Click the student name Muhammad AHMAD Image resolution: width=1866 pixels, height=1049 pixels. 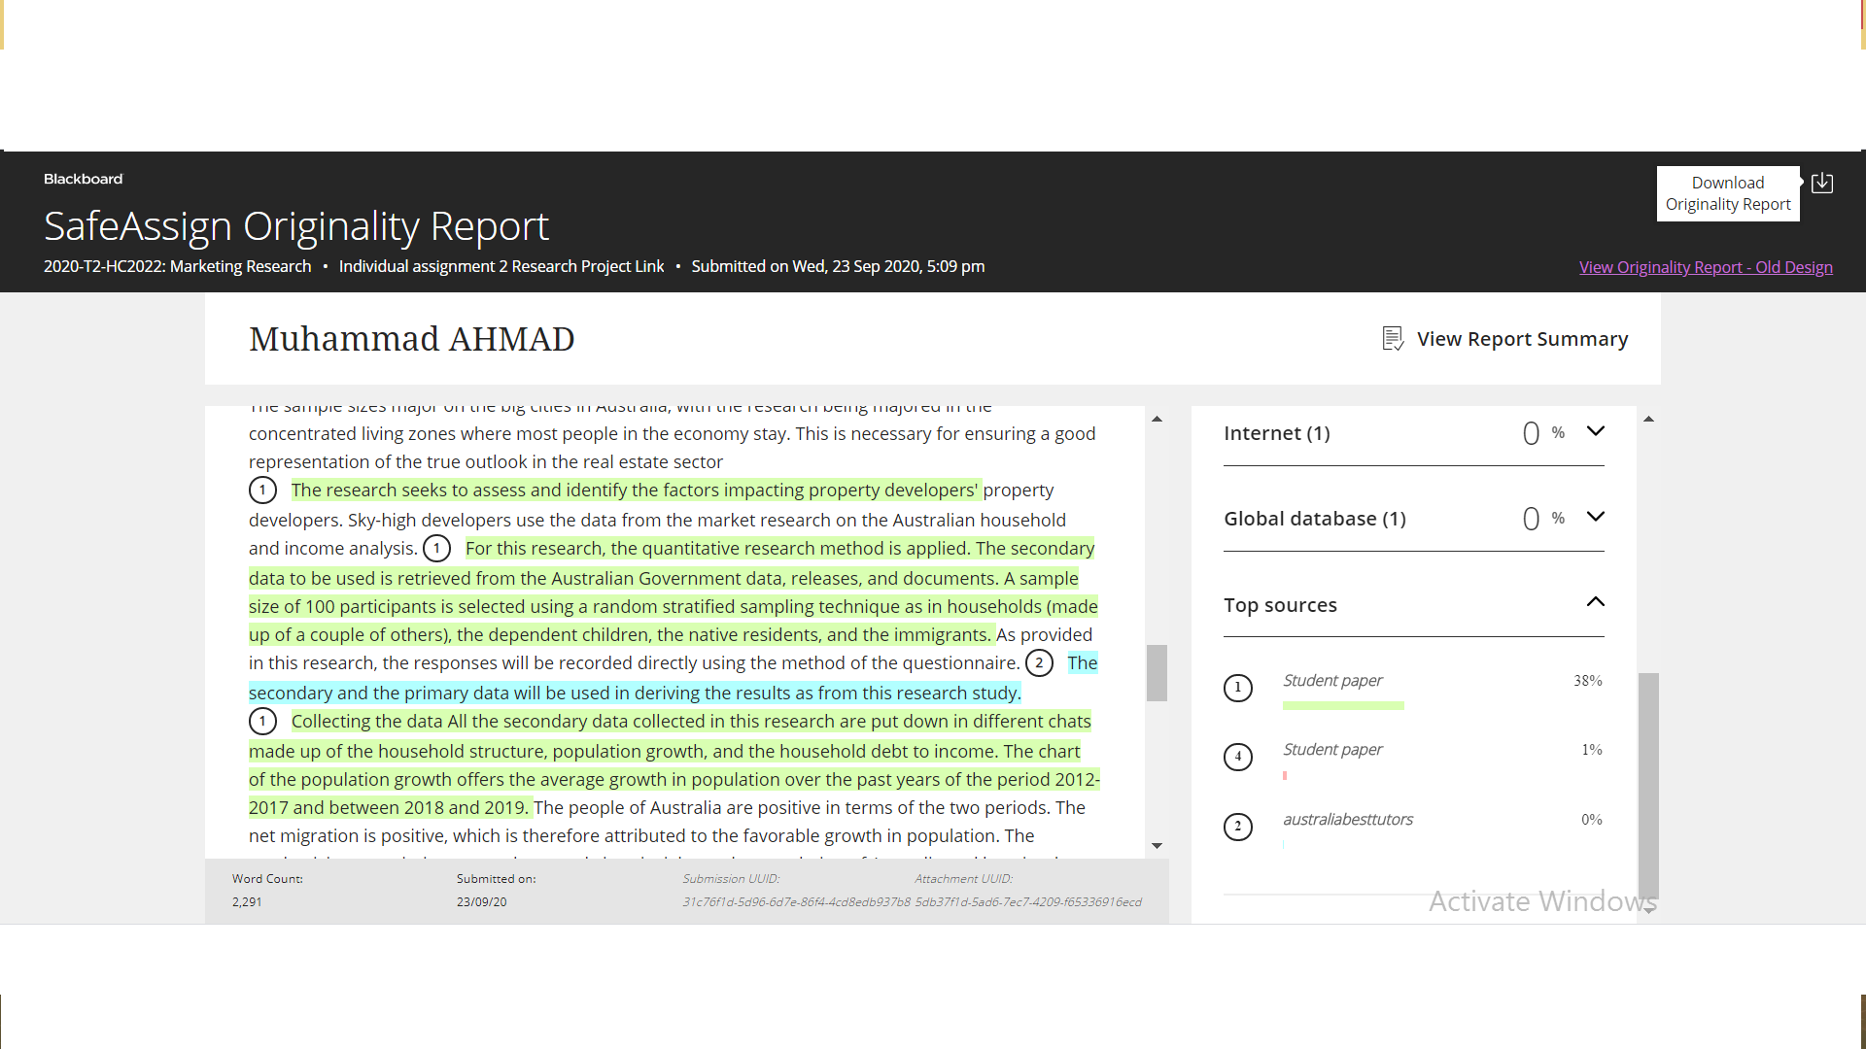412,339
